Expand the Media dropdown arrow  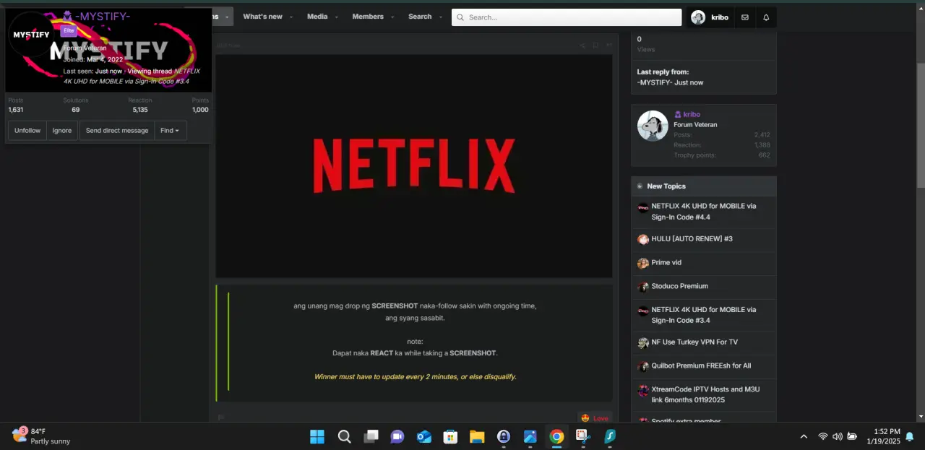[336, 17]
